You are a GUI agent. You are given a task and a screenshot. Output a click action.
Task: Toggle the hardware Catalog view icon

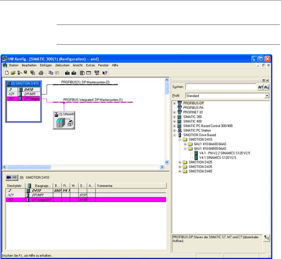click(82, 73)
